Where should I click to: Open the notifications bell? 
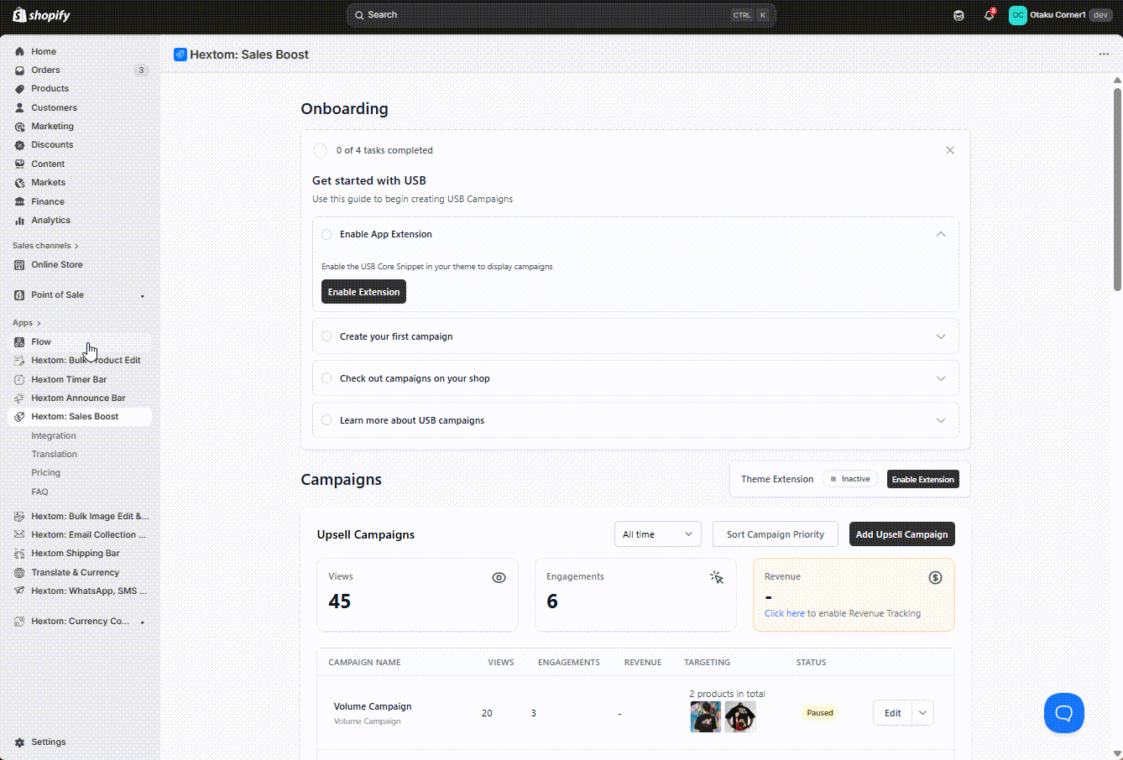click(989, 15)
